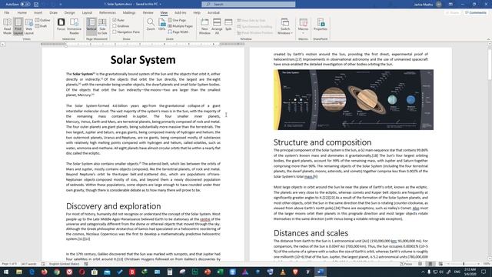The height and width of the screenshot is (277, 492).
Task: Expand Switch Windows dropdown
Action: (285, 26)
